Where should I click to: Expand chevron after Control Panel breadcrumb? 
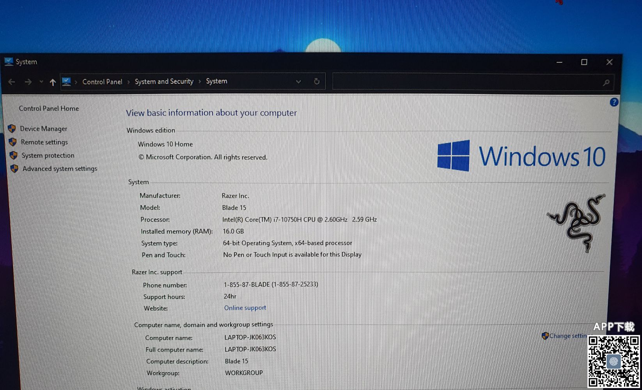click(x=128, y=82)
